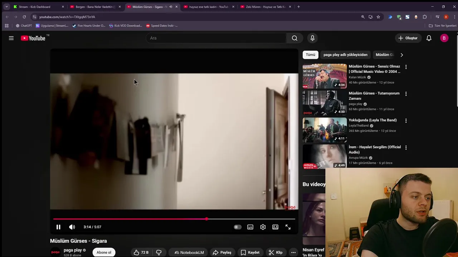
Task: Open the Chrome apps grid shortcut
Action: (6, 26)
